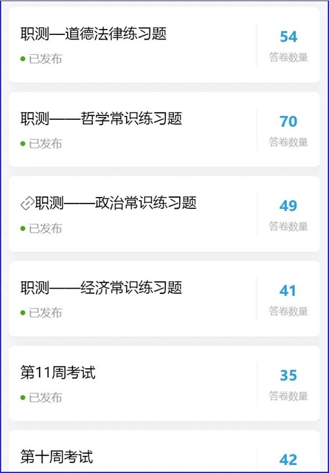Click 答卷数量 label under number 54
The height and width of the screenshot is (473, 329).
click(289, 57)
